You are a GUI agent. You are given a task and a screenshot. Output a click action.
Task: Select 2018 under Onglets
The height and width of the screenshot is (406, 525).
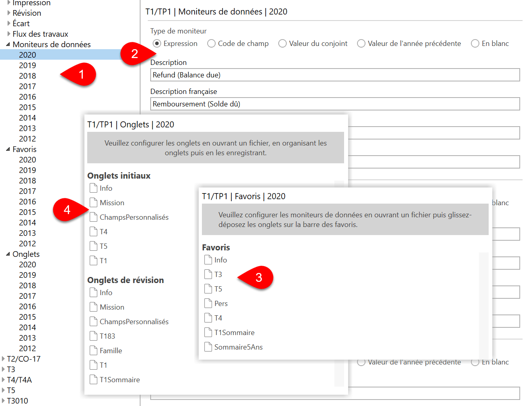click(27, 285)
